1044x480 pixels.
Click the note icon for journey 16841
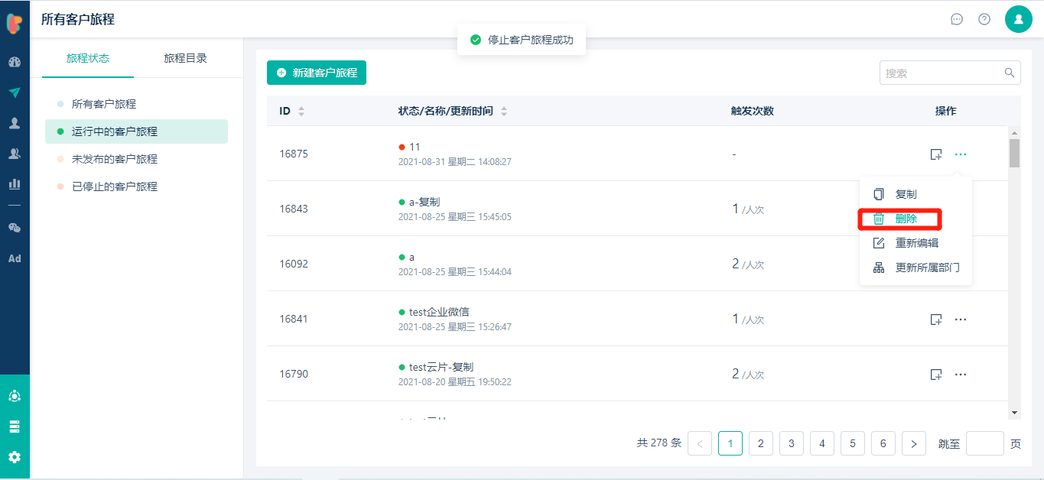[935, 319]
